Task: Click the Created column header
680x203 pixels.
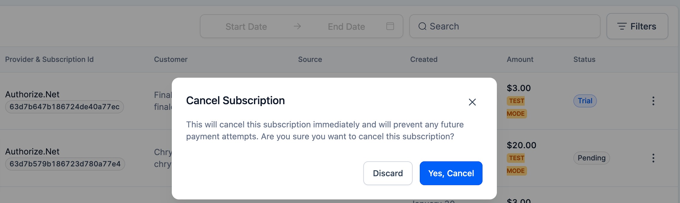Action: click(x=424, y=59)
